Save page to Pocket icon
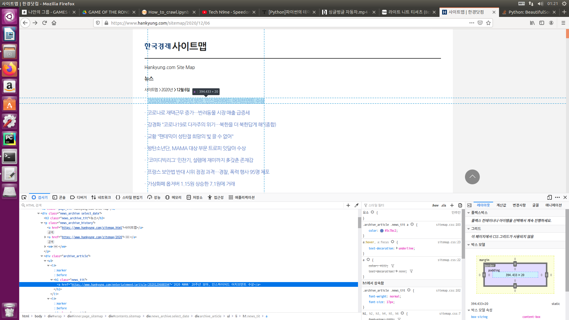This screenshot has width=569, height=320. (x=480, y=23)
